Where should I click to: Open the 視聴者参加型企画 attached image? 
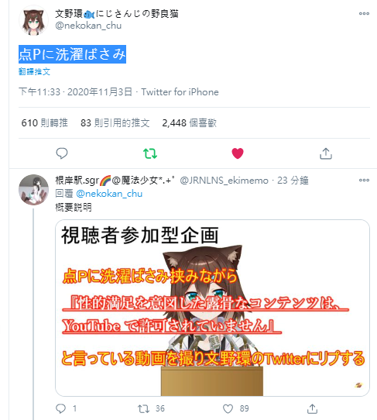[212, 308]
